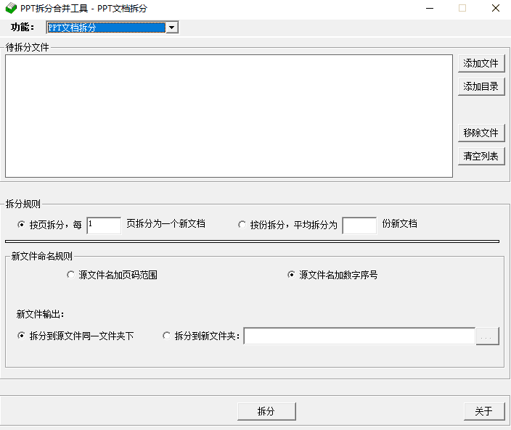Click inside the 待拆分文件 list box

pos(229,116)
